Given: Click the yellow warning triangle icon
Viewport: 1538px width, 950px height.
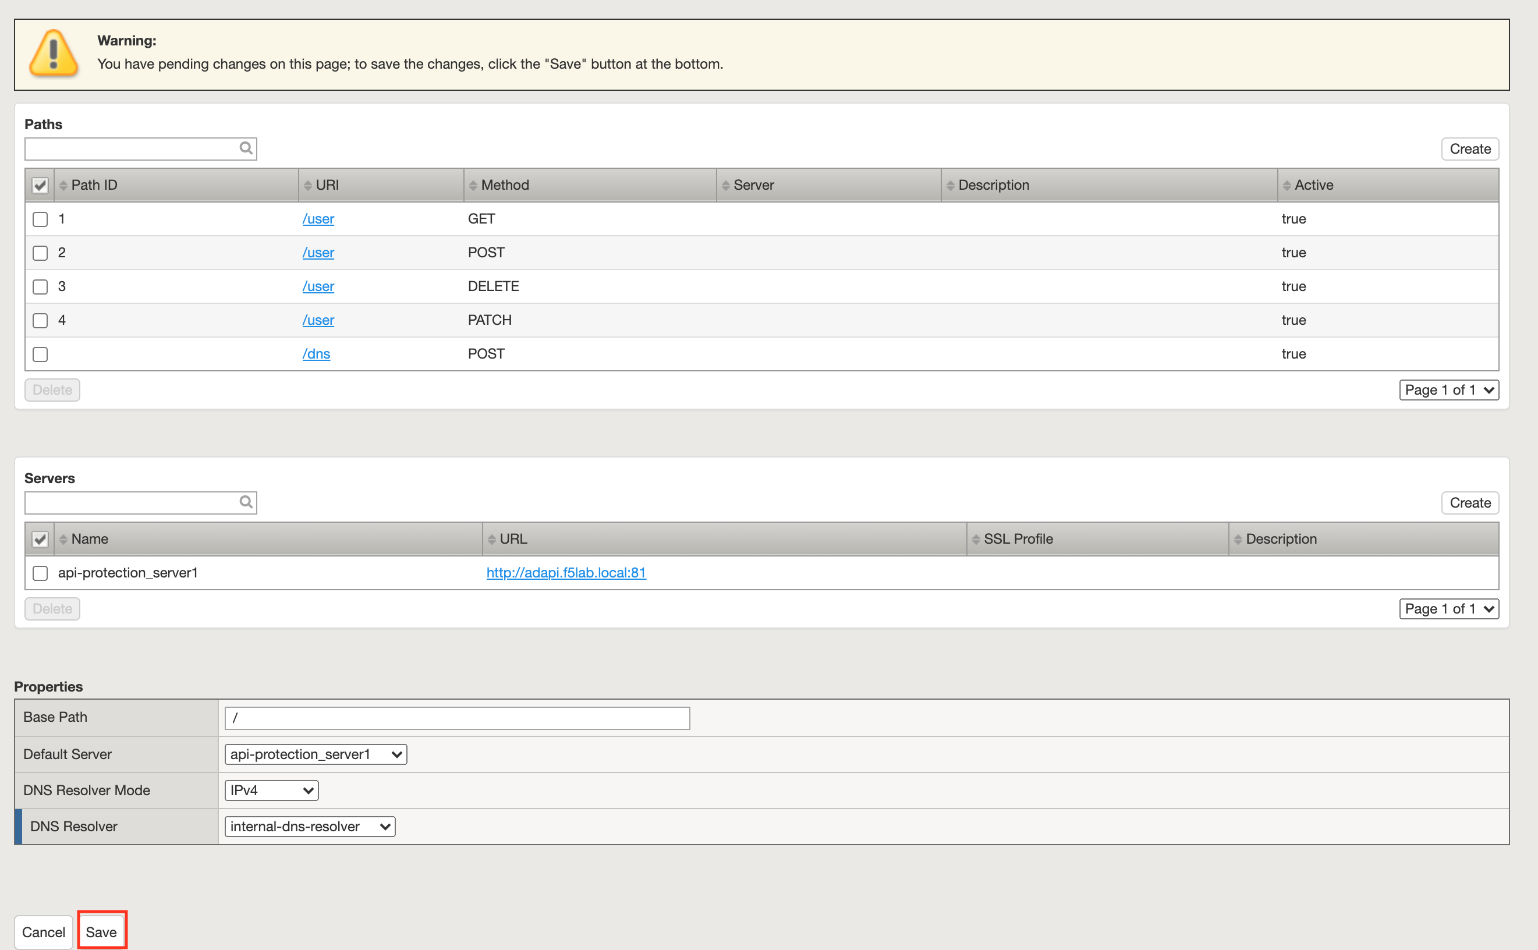Looking at the screenshot, I should [x=54, y=54].
